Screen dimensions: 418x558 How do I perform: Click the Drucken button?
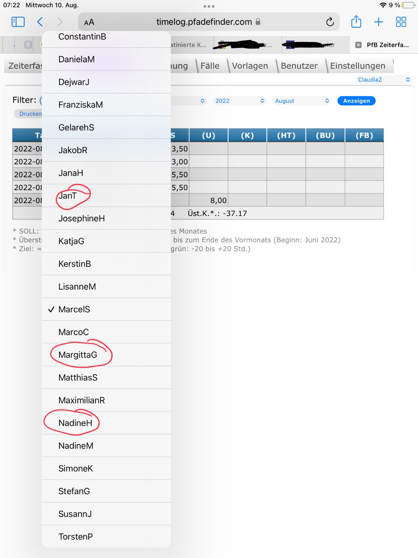click(29, 114)
